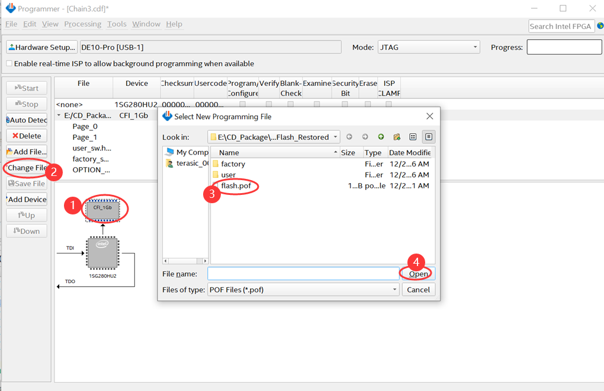Click the Start programming button
Viewport: 604px width, 391px height.
[x=27, y=88]
